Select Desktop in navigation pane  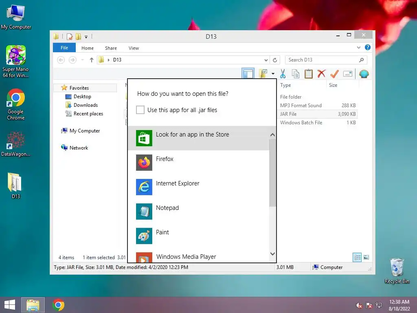(x=82, y=96)
